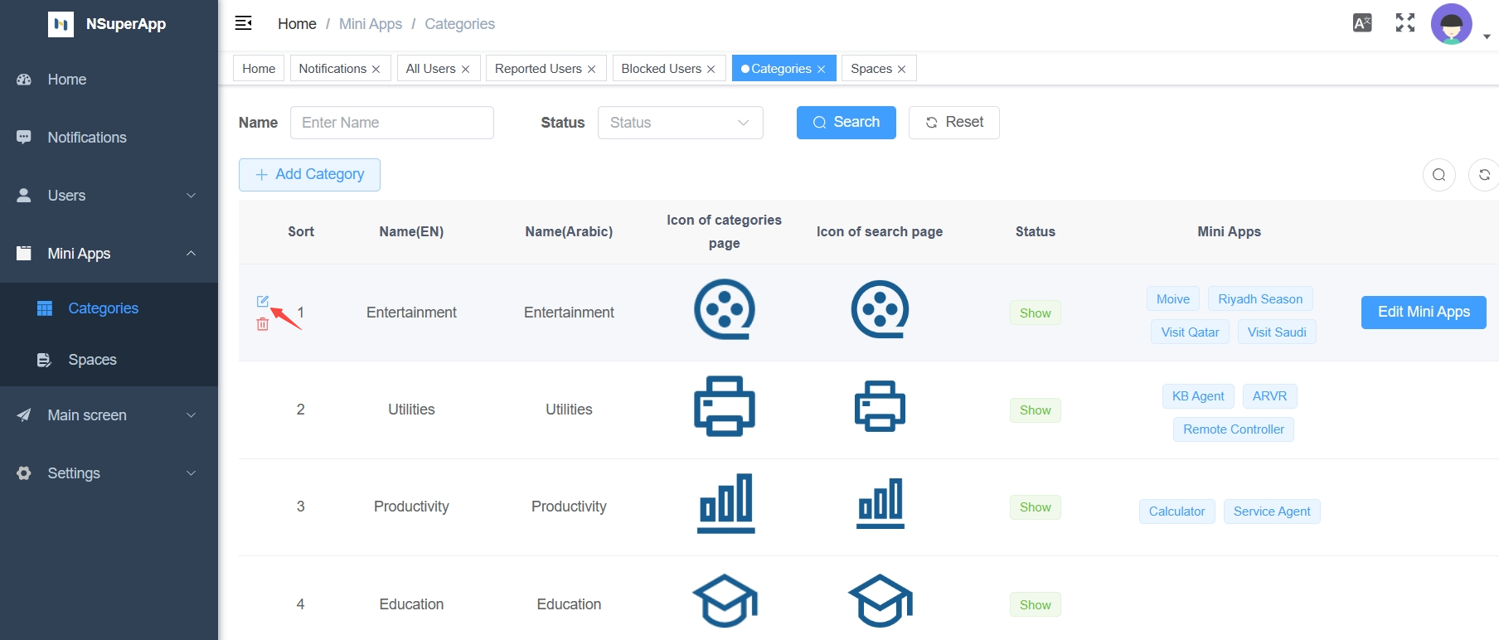The width and height of the screenshot is (1499, 640).
Task: Open Spaces in the sidebar
Action: [x=92, y=360]
